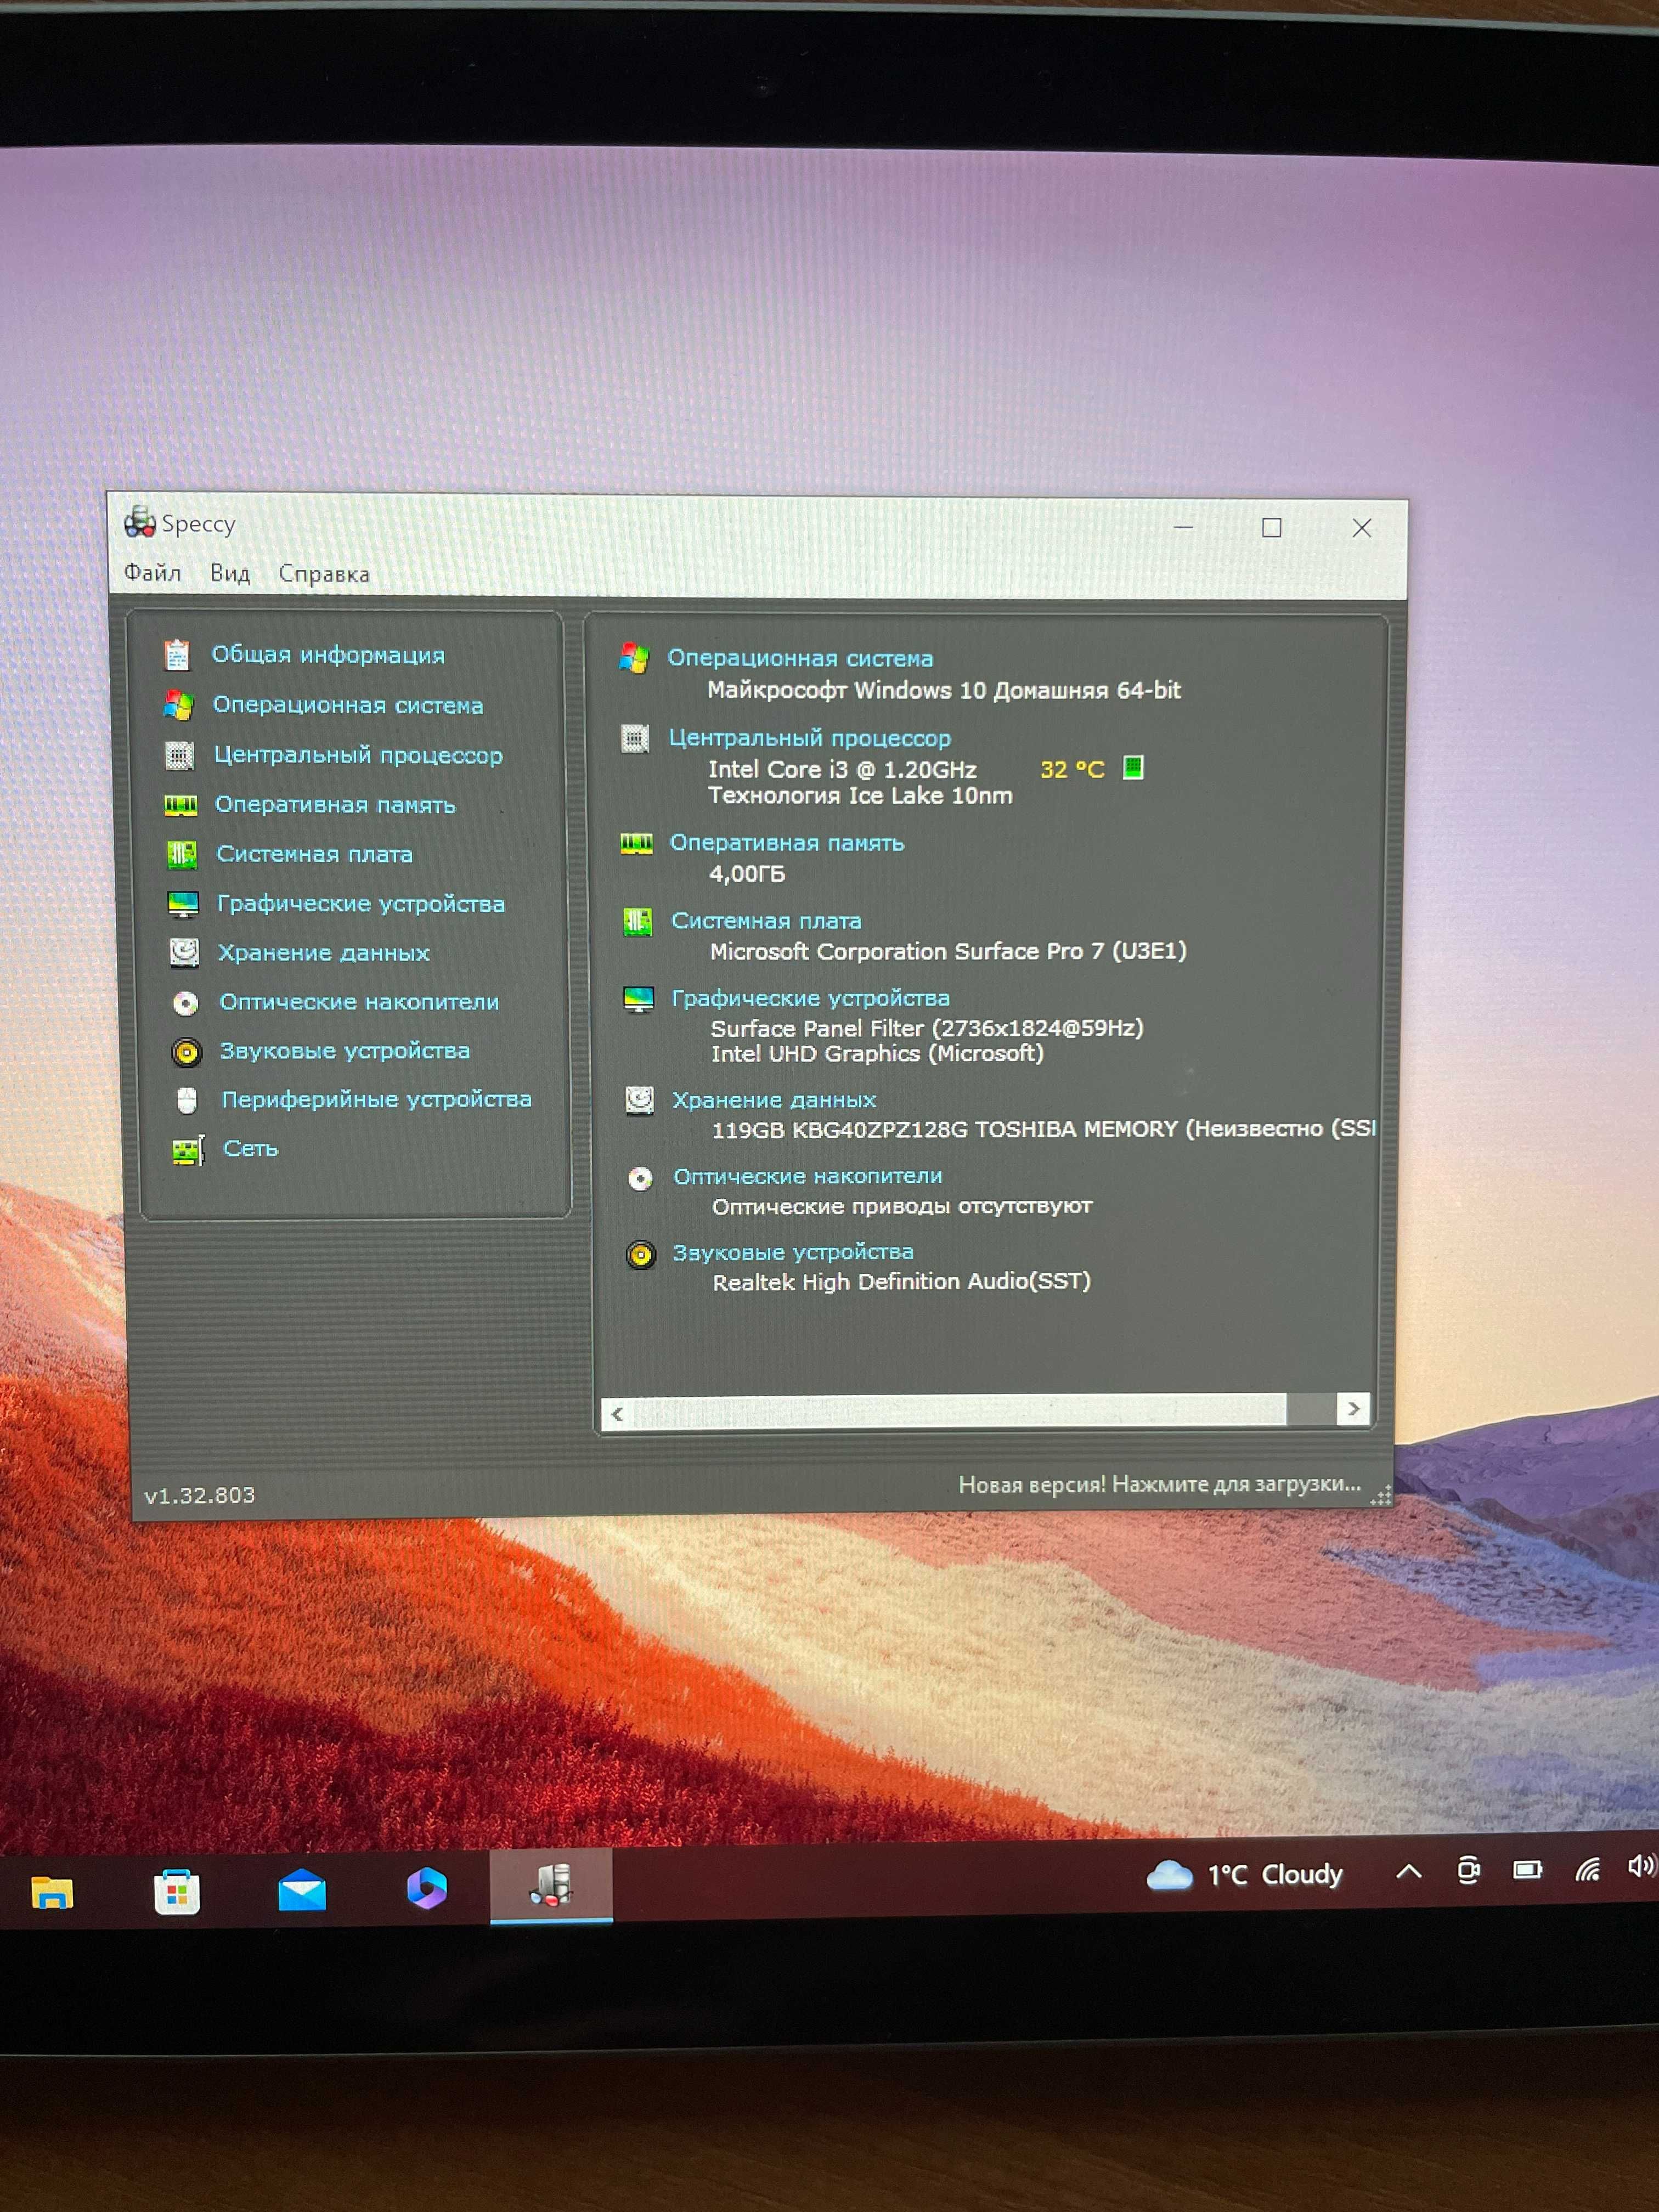The height and width of the screenshot is (2212, 1659).
Task: Select the Системная плата board icon in sidebar
Action: pyautogui.click(x=181, y=854)
